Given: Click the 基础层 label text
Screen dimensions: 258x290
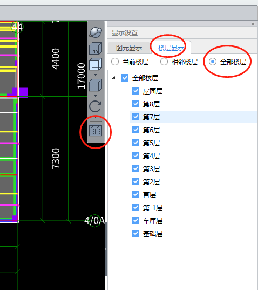Looking at the screenshot, I should [152, 234].
